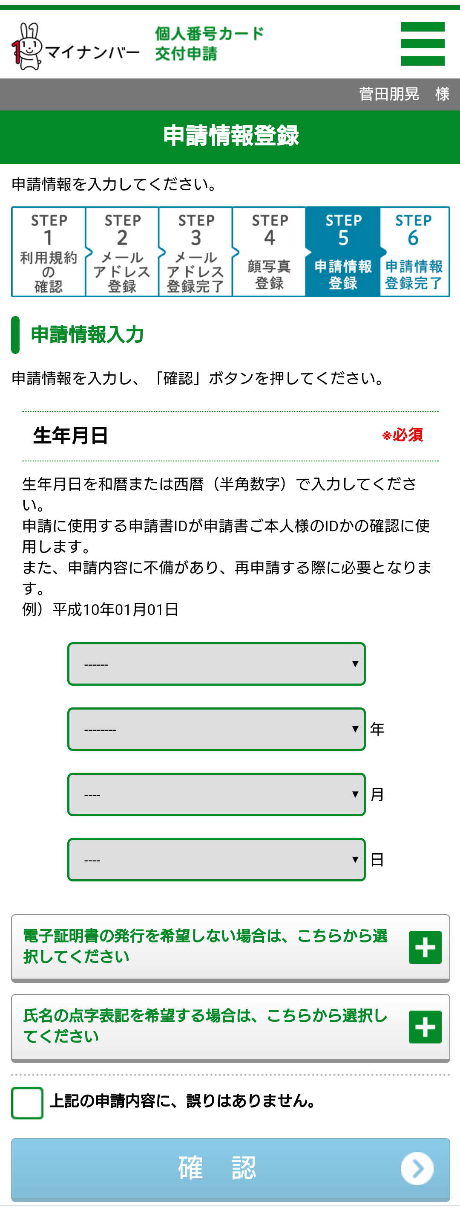Open the 日 day dropdown
Screen dimensions: 460x1217
coord(216,859)
